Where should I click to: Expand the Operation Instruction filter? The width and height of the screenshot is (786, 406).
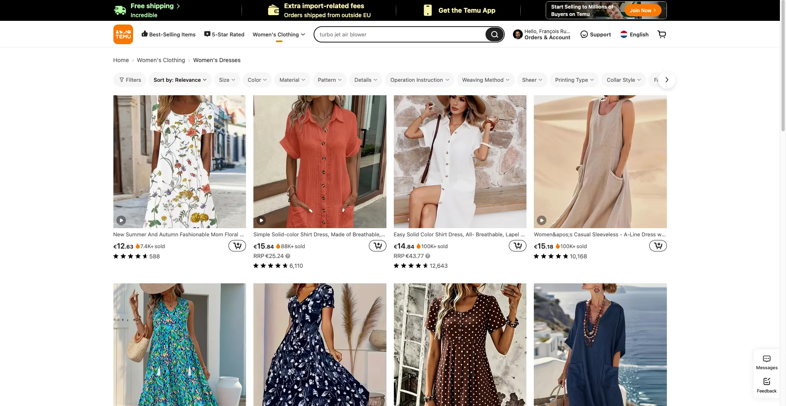click(420, 80)
